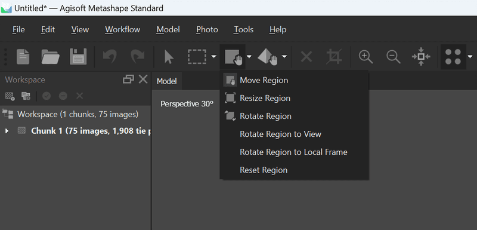Image resolution: width=477 pixels, height=230 pixels.
Task: Create a new project with the New icon
Action: point(23,57)
